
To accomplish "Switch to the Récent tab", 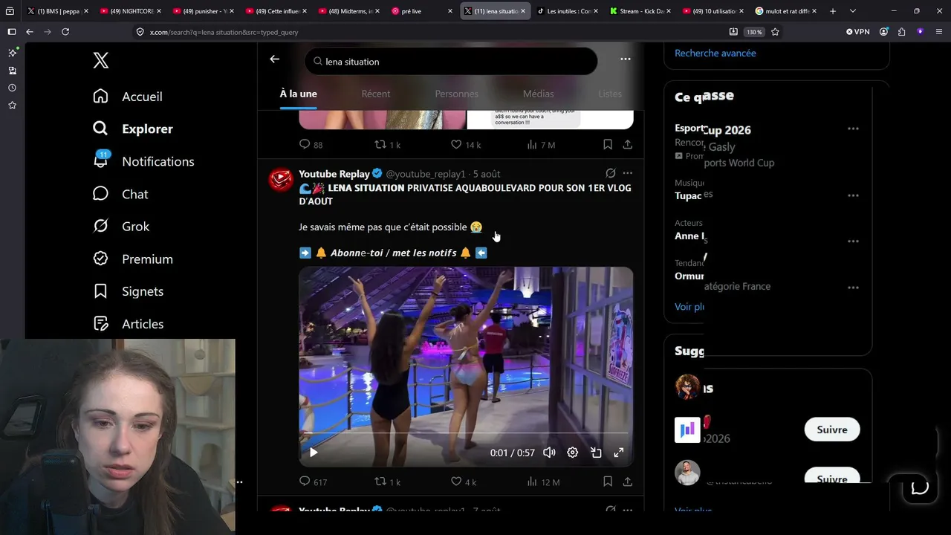I will coord(376,94).
